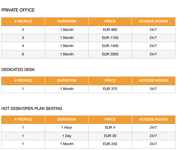The width and height of the screenshot is (194, 150).
Task: Click the EUR 20 price cell
Action: pos(110,136)
